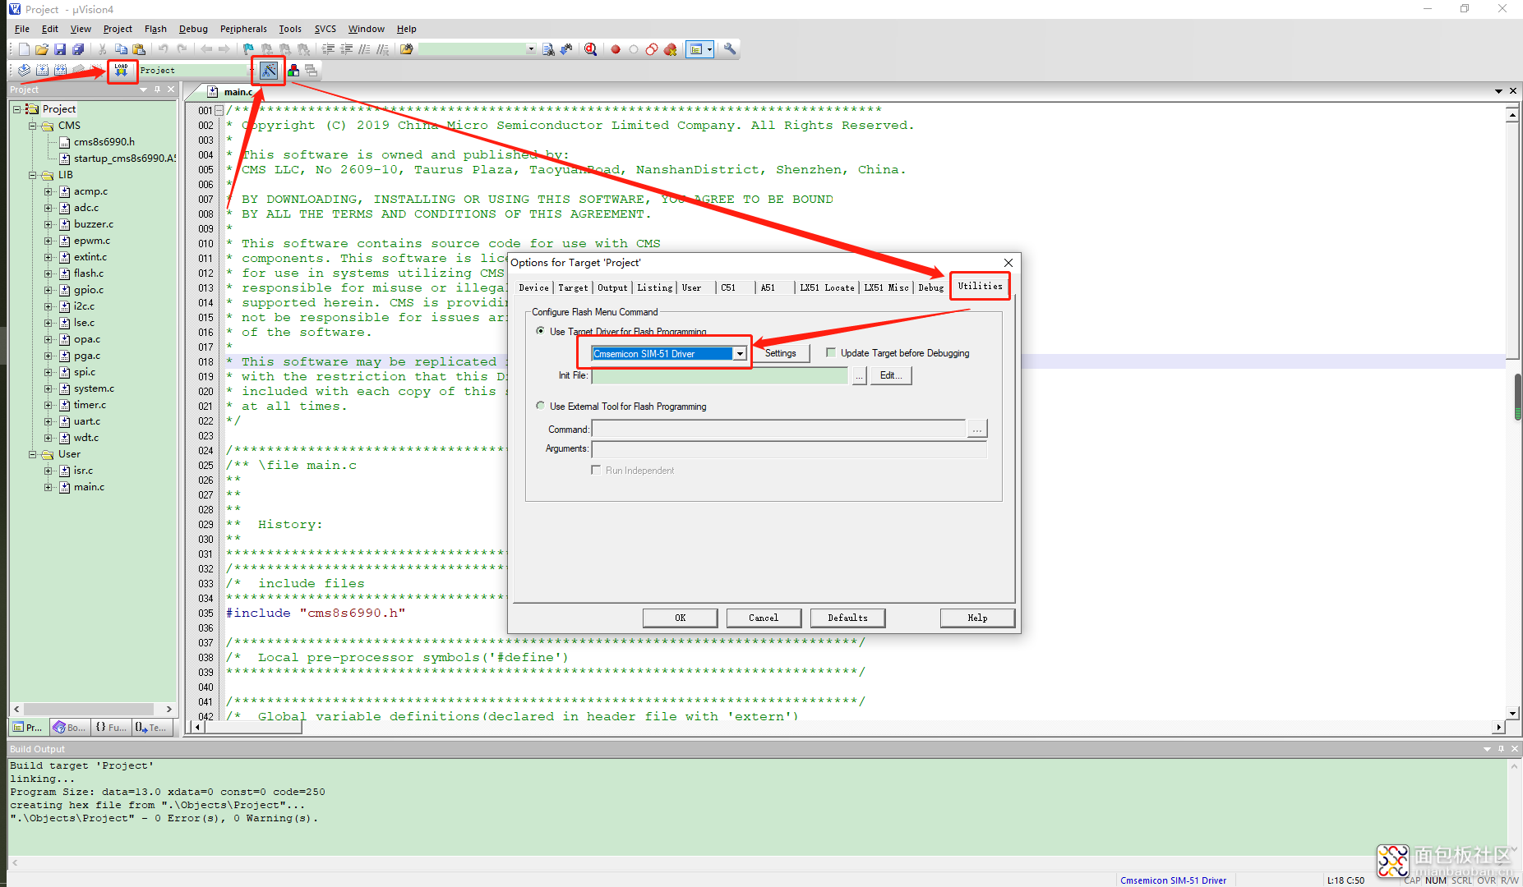Open the Cmsemicon SIM-51 Driver dropdown
The width and height of the screenshot is (1523, 887).
point(740,354)
